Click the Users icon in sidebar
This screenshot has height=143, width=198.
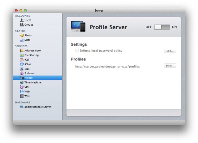22,20
